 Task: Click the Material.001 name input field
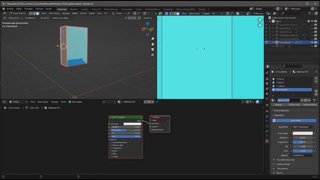(288, 100)
